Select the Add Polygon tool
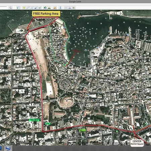This screenshot has height=151, width=151. tap(28, 8)
